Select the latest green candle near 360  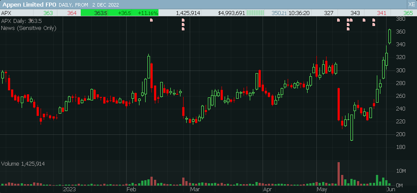click(x=390, y=37)
